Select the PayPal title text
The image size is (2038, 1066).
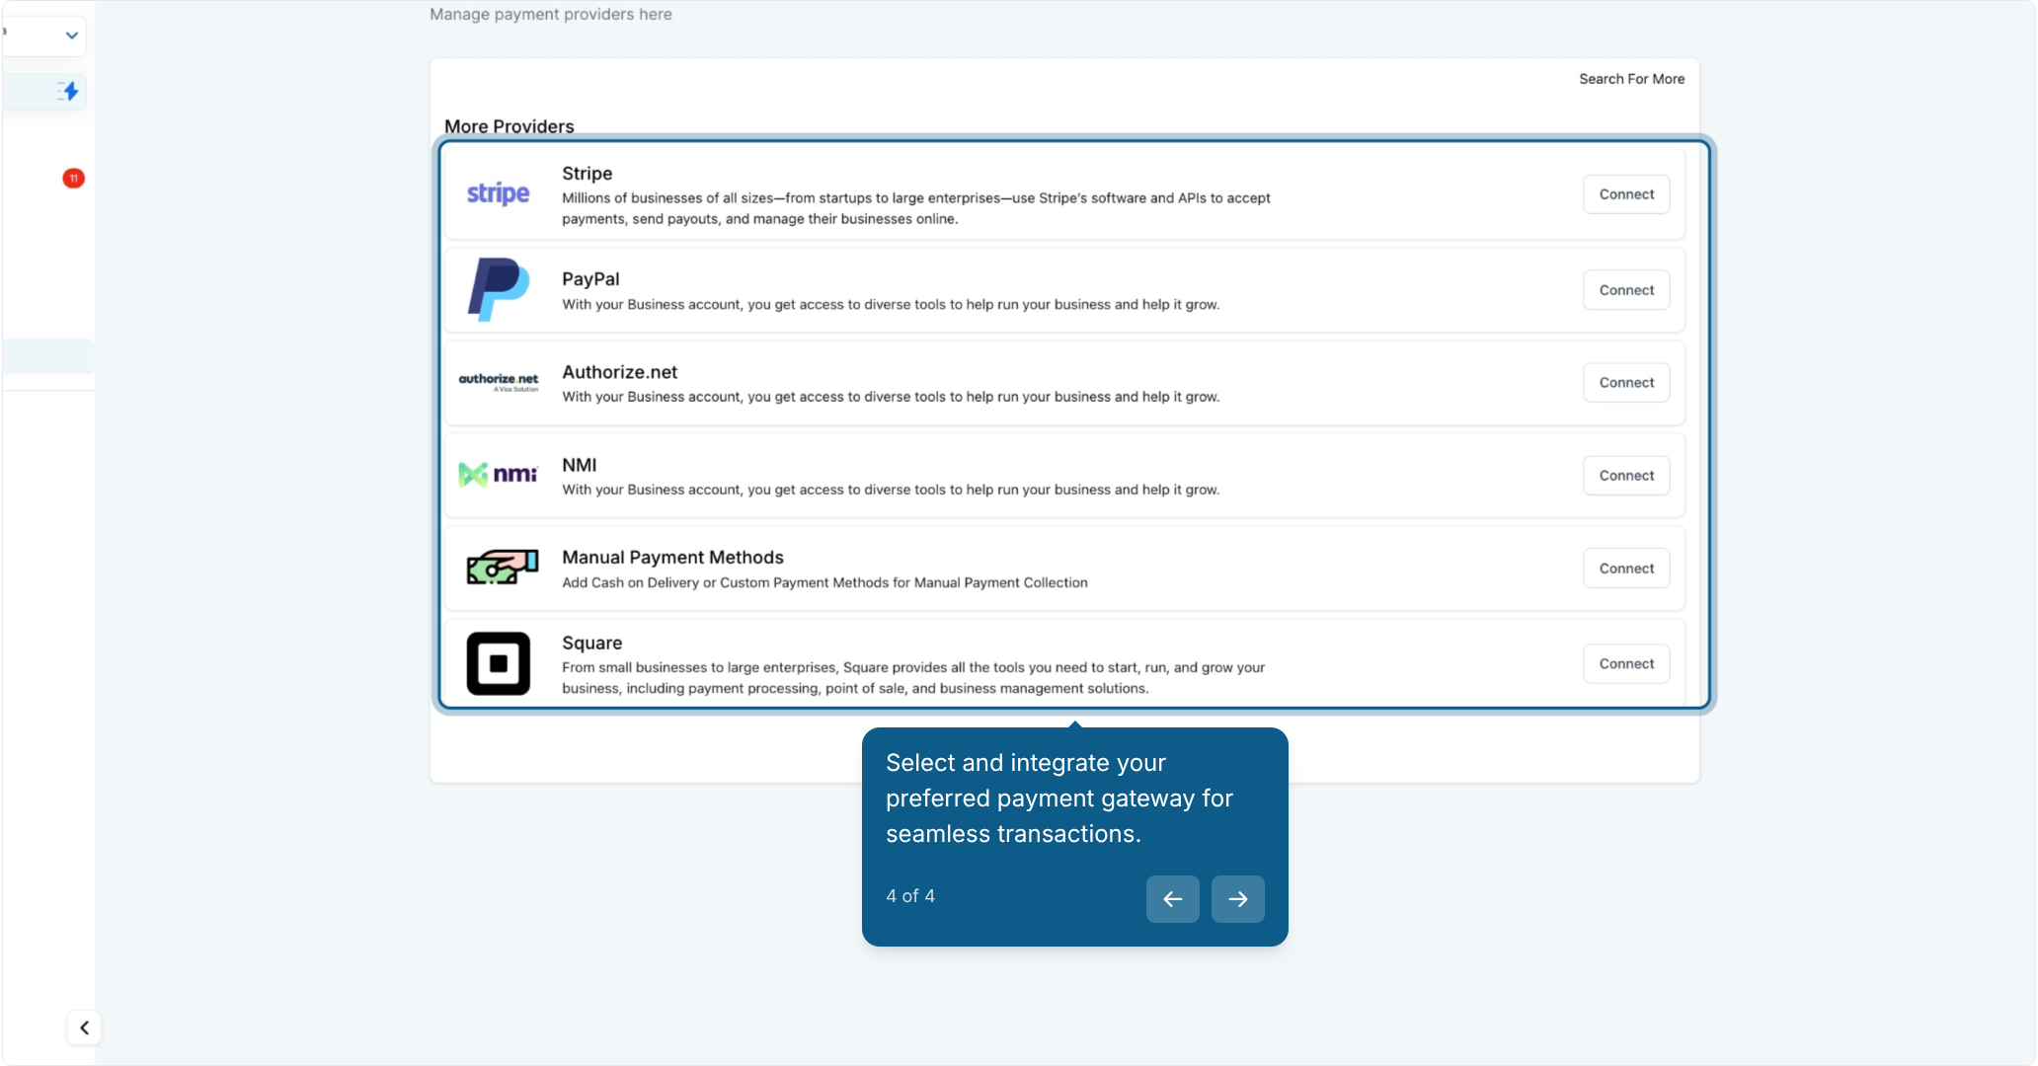coord(590,279)
